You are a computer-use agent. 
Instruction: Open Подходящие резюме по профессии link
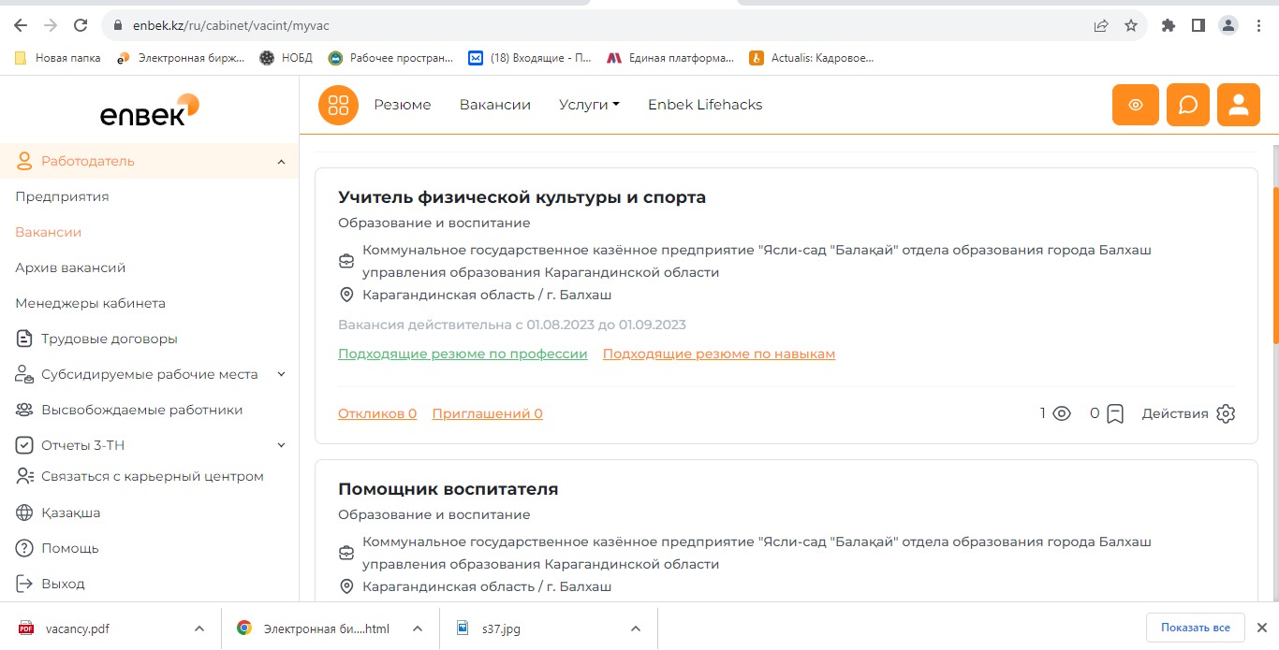coord(463,354)
